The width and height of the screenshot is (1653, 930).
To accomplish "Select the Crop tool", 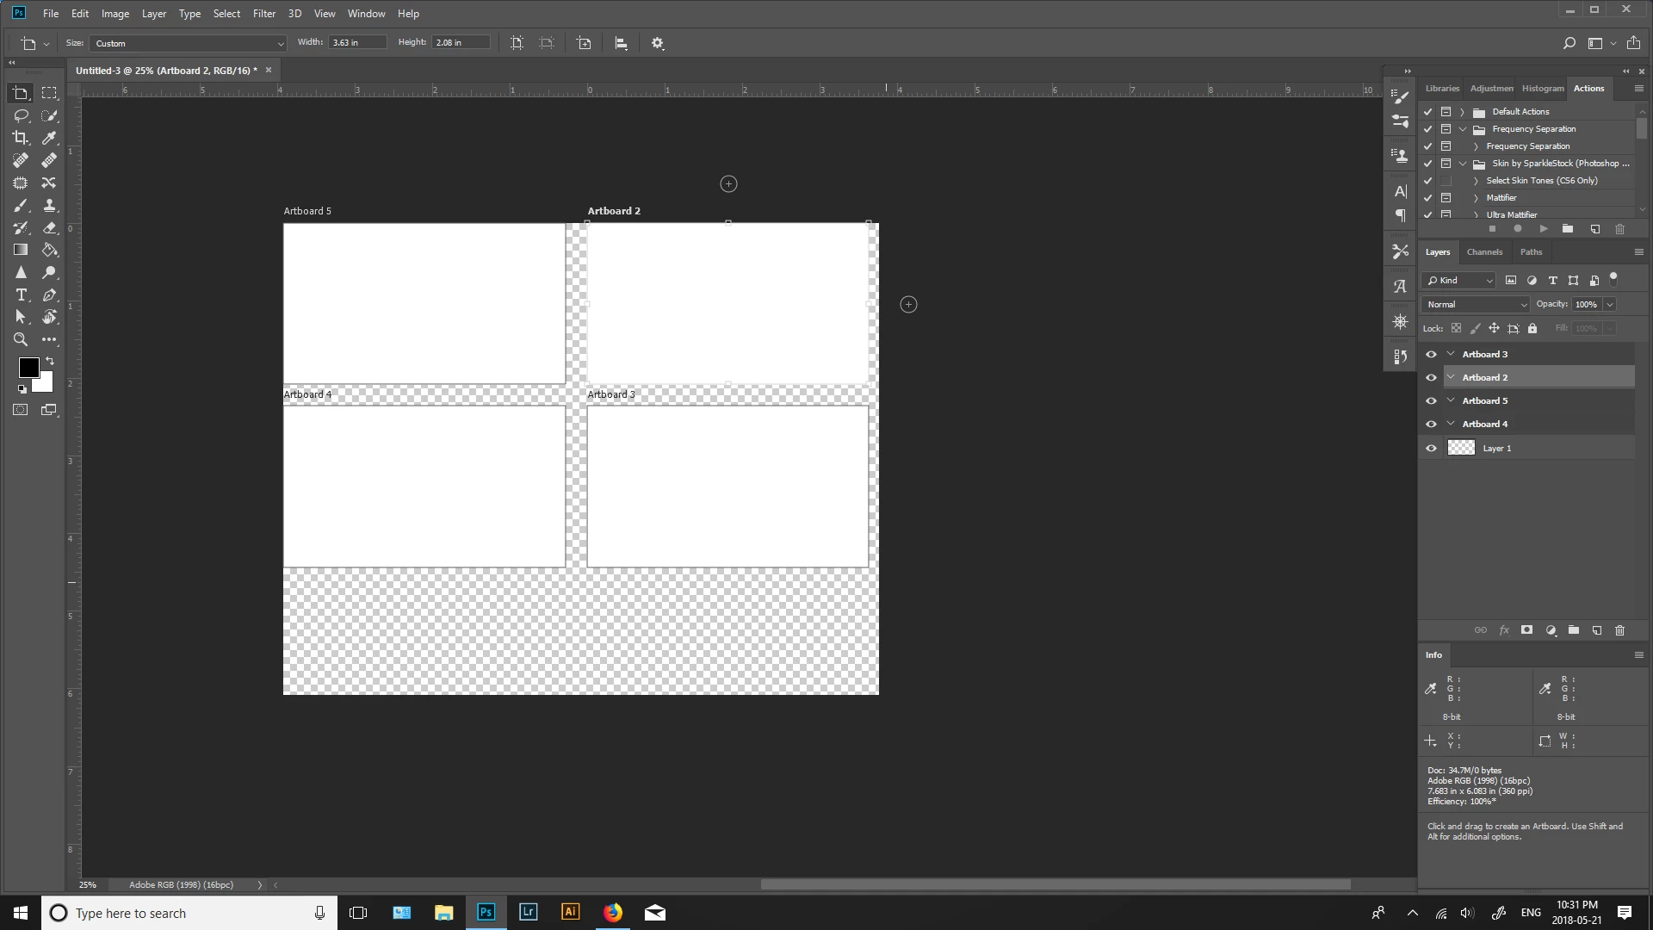I will coord(21,138).
